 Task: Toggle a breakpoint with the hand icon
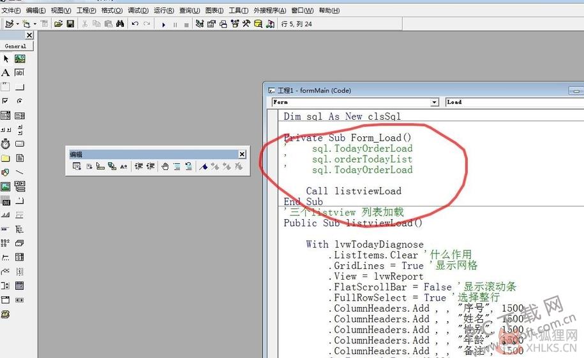[165, 166]
